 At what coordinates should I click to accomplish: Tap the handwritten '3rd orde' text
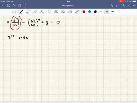18,37
